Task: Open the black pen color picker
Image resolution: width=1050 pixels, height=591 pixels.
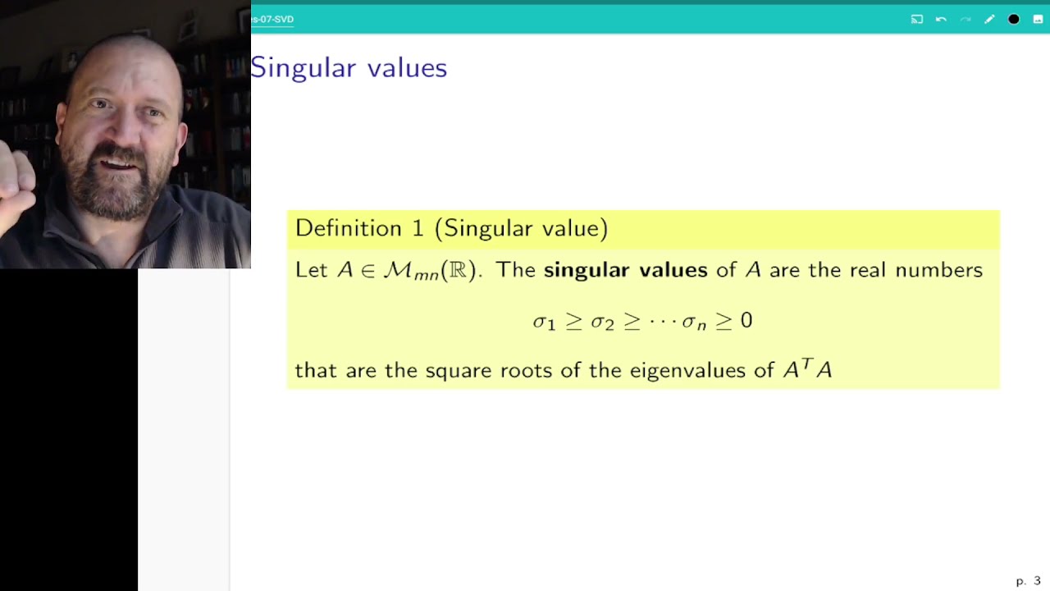Action: pos(1014,19)
